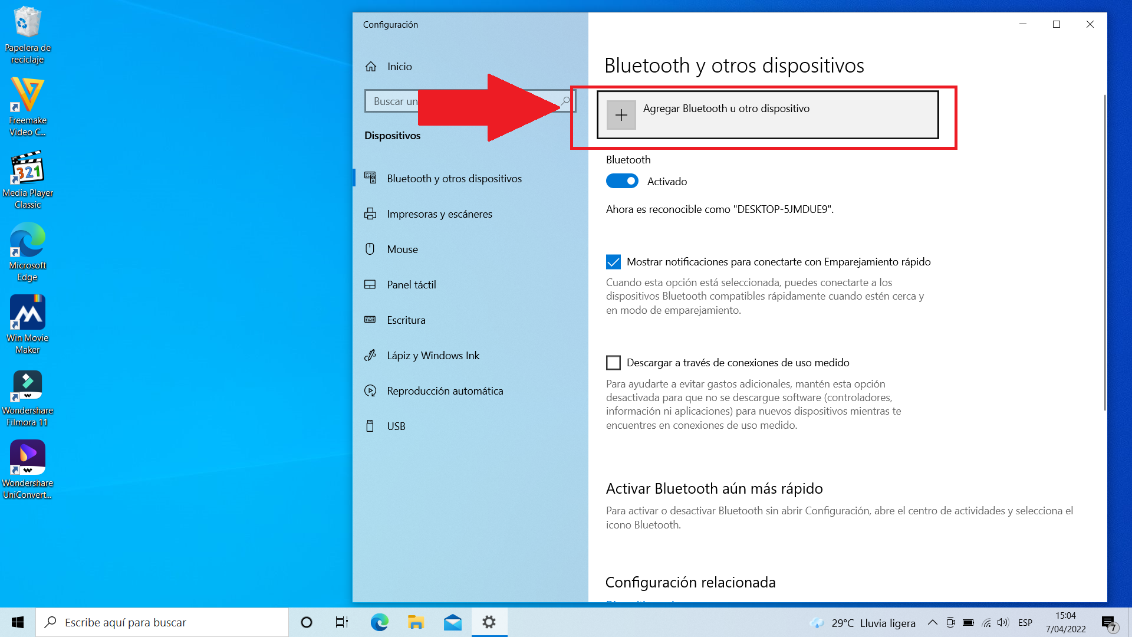The width and height of the screenshot is (1132, 637).
Task: Click the settings page vertical scrollbar
Action: [1104, 254]
